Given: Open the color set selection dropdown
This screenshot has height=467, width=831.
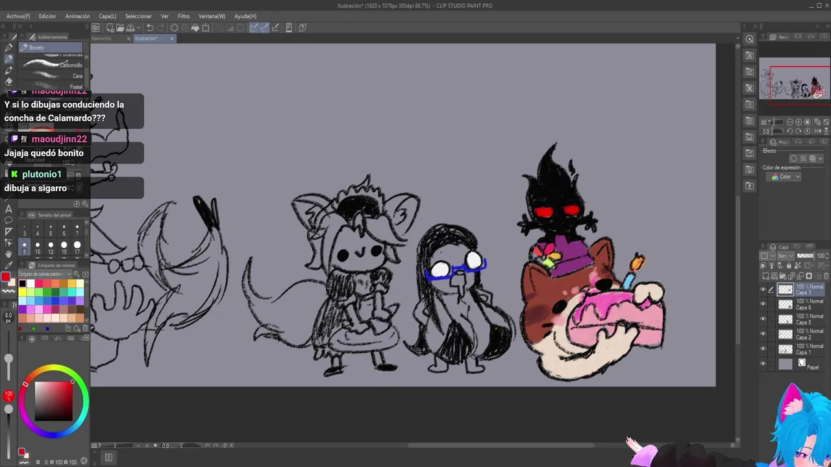Looking at the screenshot, I should (45, 274).
